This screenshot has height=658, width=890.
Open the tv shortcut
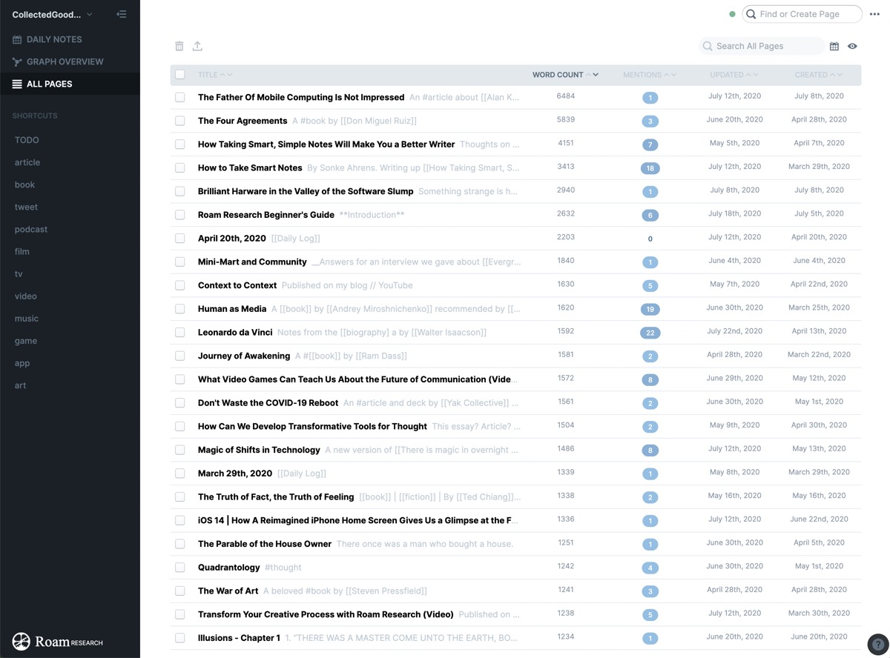[x=19, y=274]
